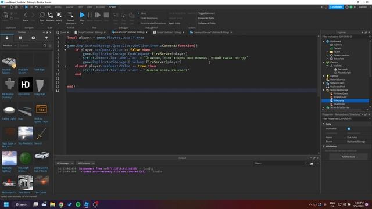Click the Toolbox search field
The height and width of the screenshot is (209, 372).
(31, 45)
